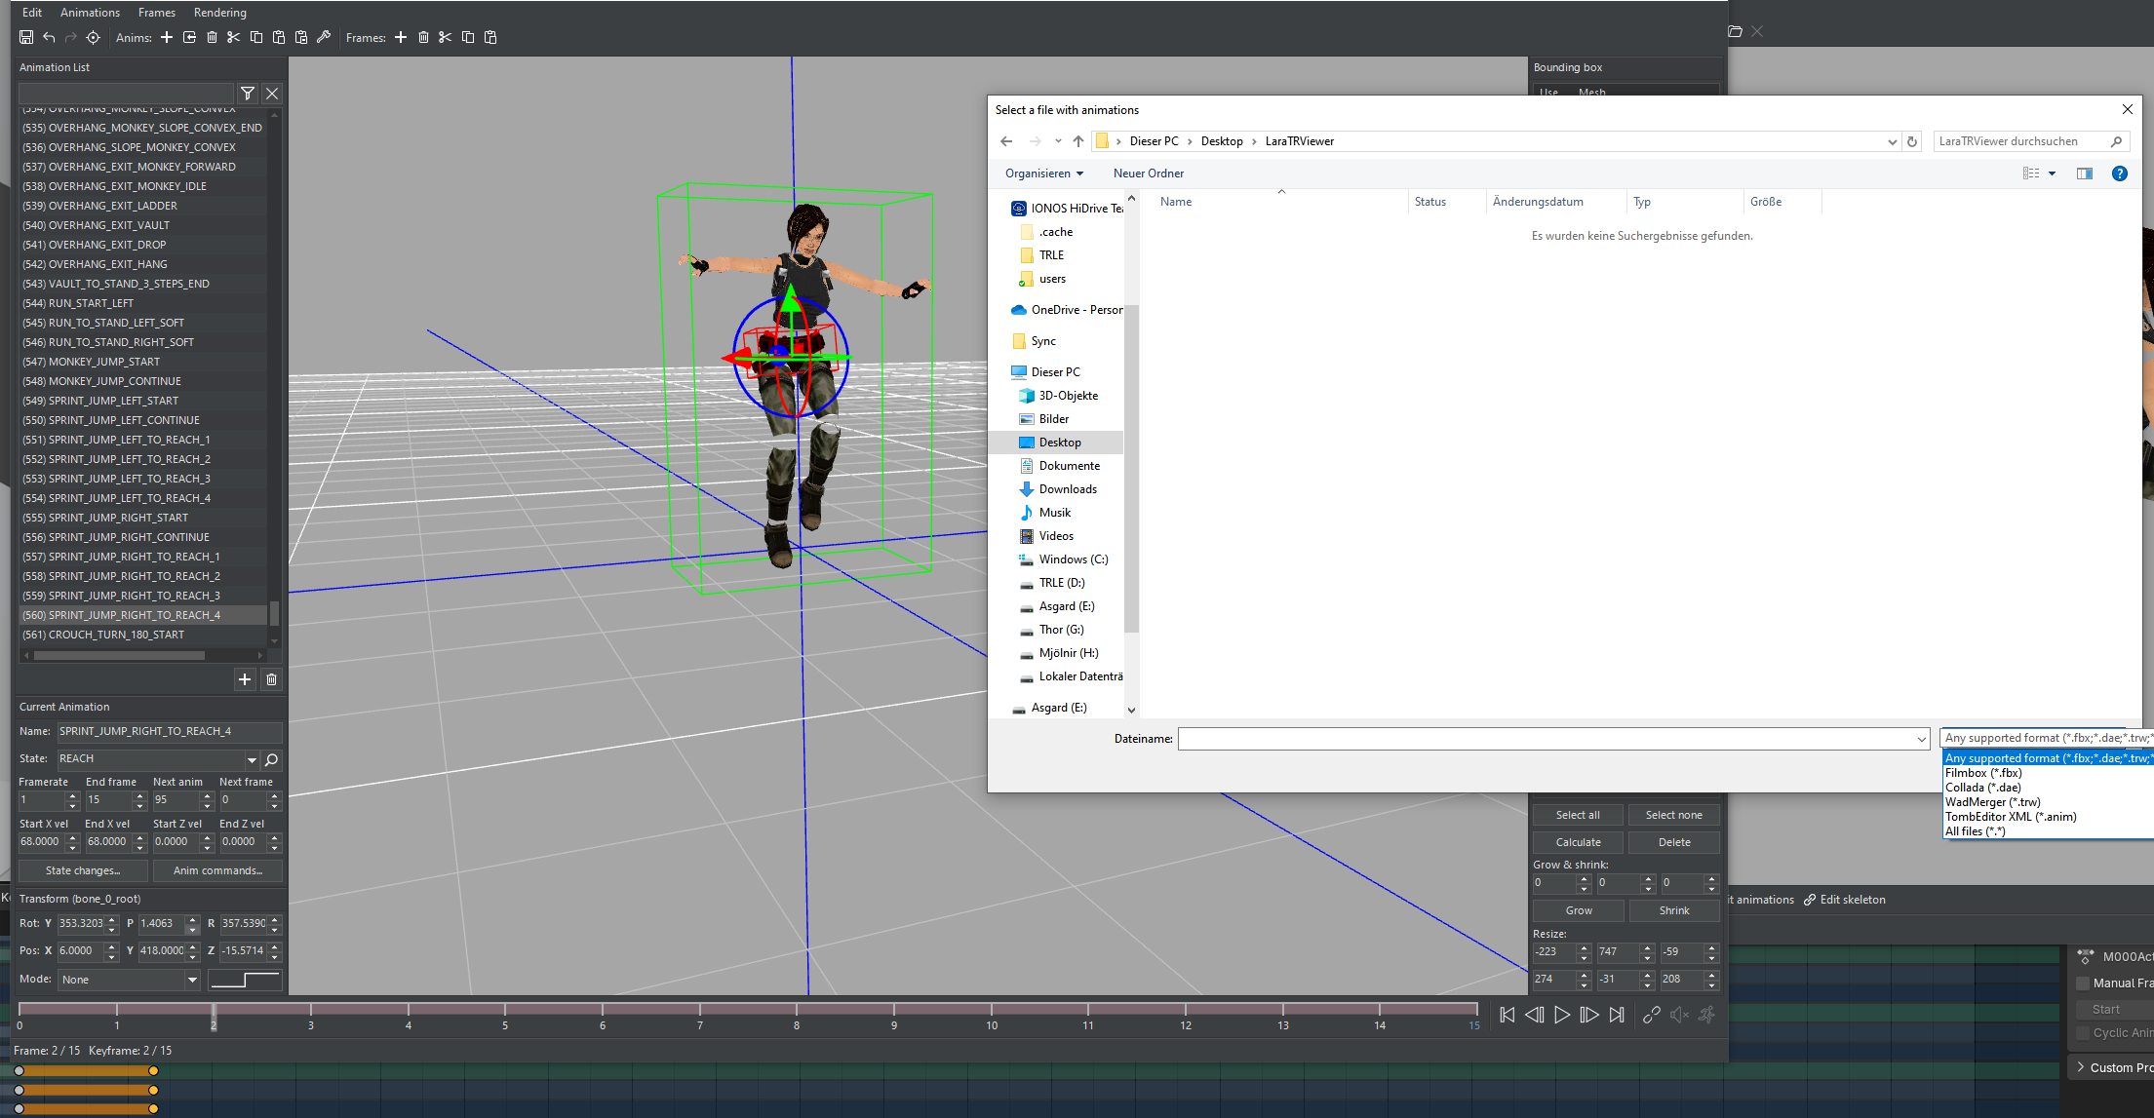Click the undo arrow icon
The width and height of the screenshot is (2154, 1118).
pos(49,37)
